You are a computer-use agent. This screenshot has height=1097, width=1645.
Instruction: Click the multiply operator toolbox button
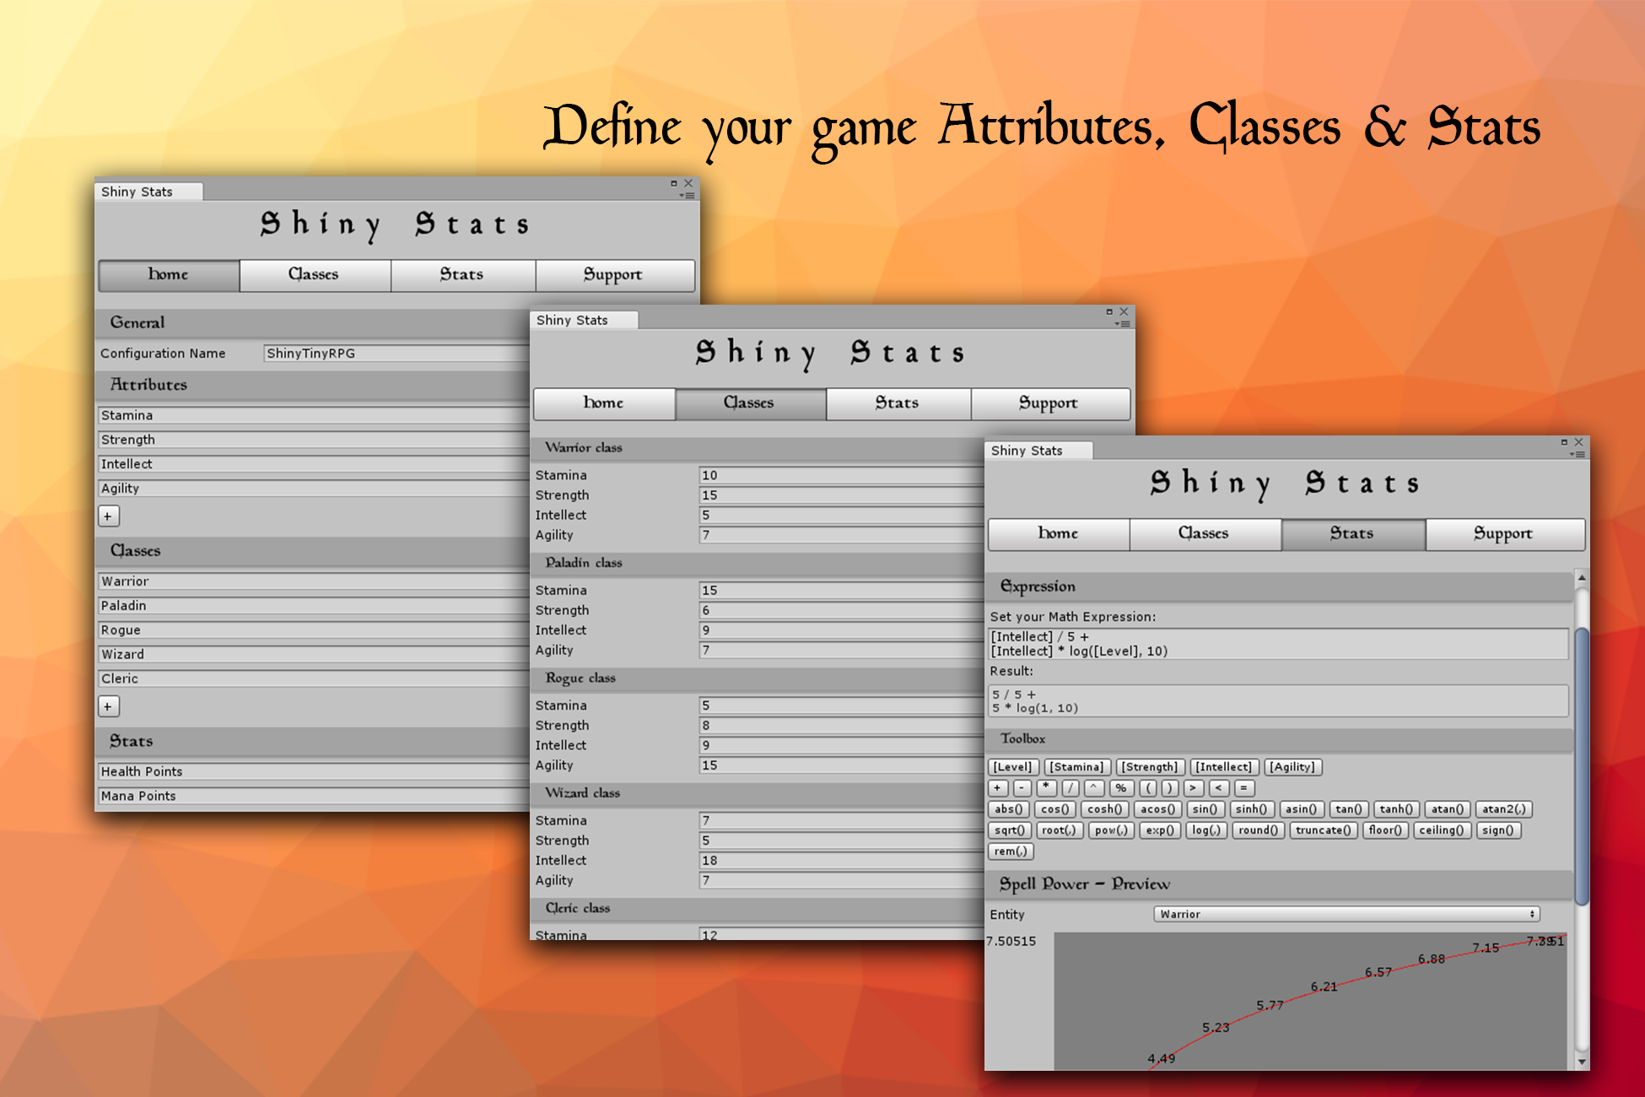coord(1046,788)
